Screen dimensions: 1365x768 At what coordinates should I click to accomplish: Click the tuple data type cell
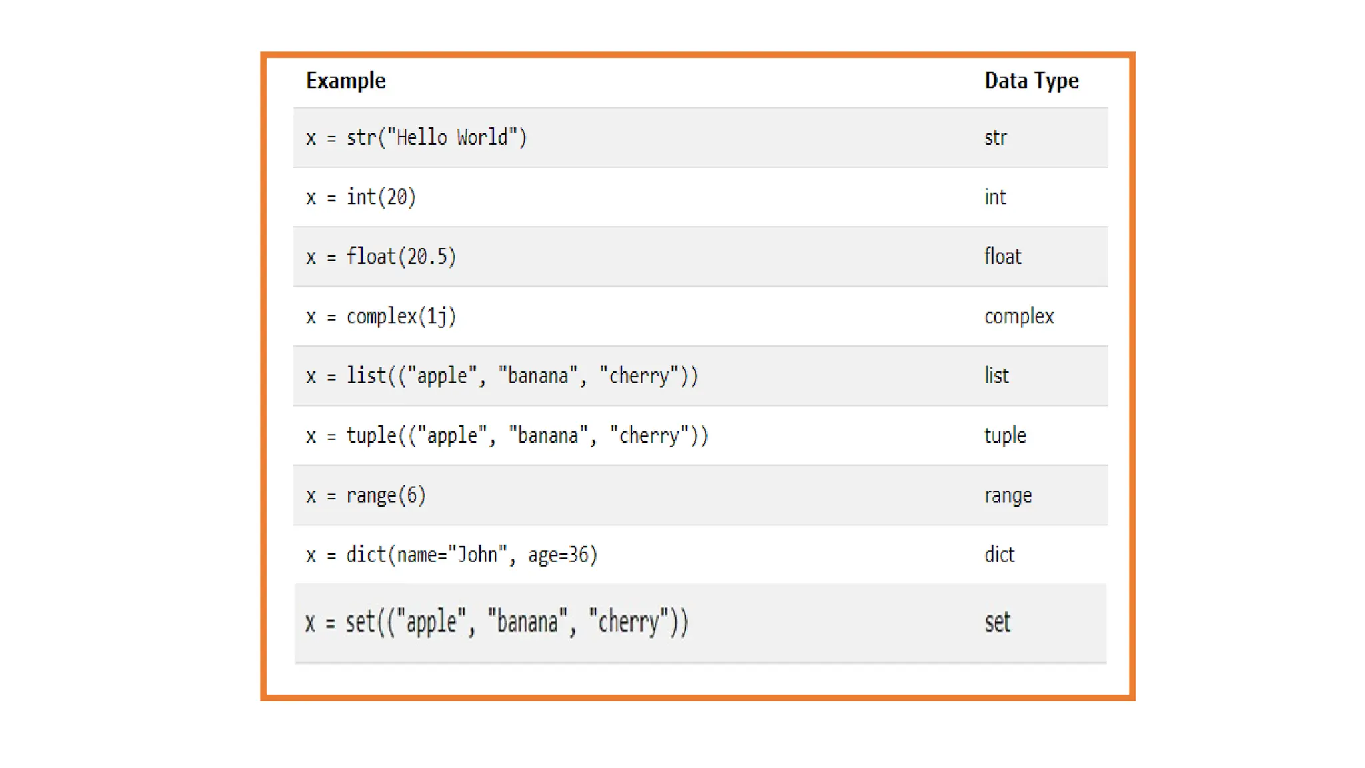point(1005,435)
